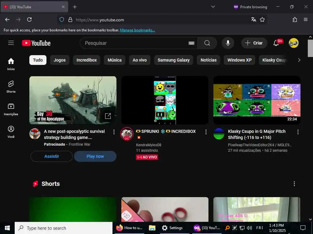Switch to the How to u... Firefox taskbar window
Image resolution: width=313 pixels, height=234 pixels.
click(x=129, y=228)
